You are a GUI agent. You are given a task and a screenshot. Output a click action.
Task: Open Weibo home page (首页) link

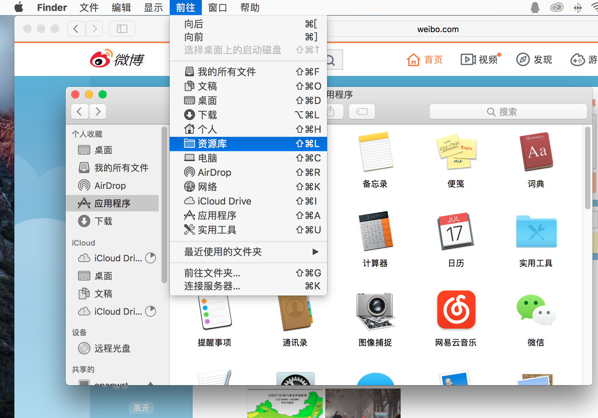425,60
